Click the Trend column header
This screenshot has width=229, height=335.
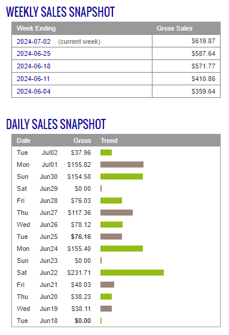[x=109, y=140]
